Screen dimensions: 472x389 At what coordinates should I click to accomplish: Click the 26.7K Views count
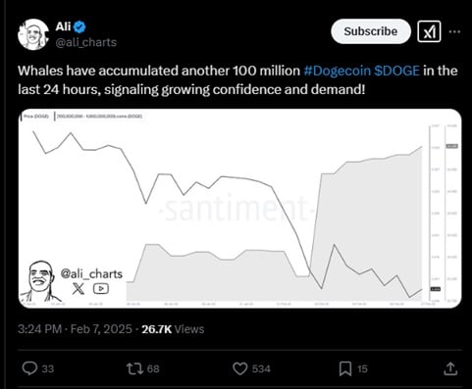click(173, 329)
